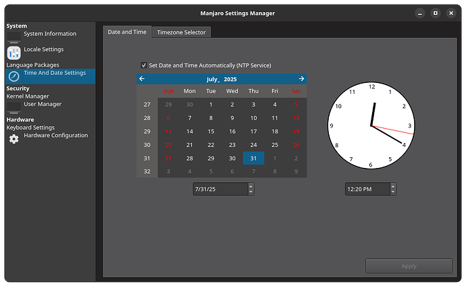Click the 12:20 PM time field
The image size is (466, 286).
click(x=367, y=189)
